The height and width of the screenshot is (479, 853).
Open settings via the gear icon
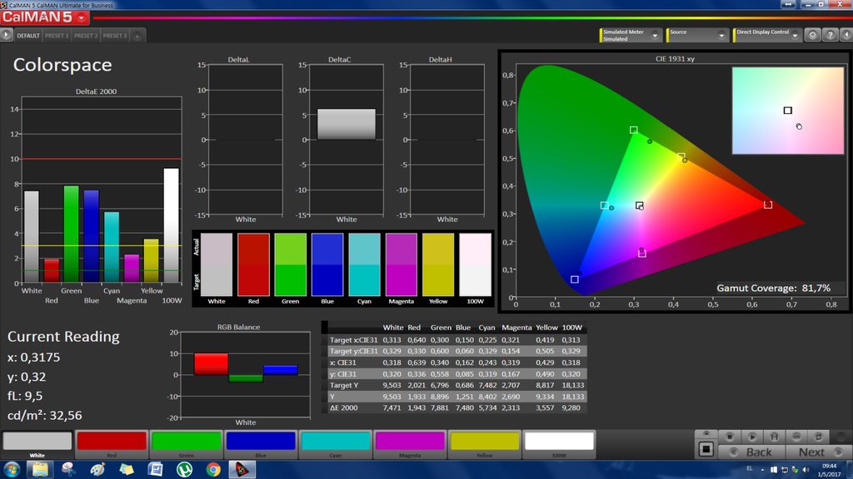click(x=813, y=35)
